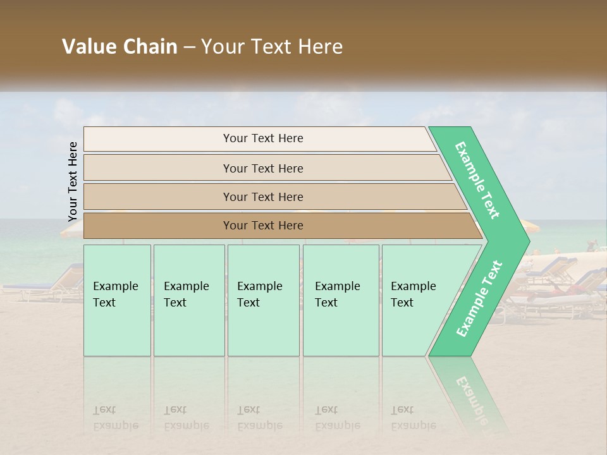
Task: Click the lower green chevron 'Example Text'
Action: (479, 298)
